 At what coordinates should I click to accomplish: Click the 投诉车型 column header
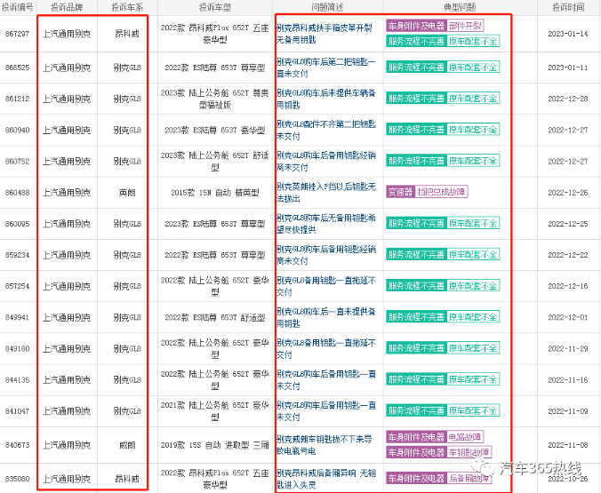pos(215,7)
